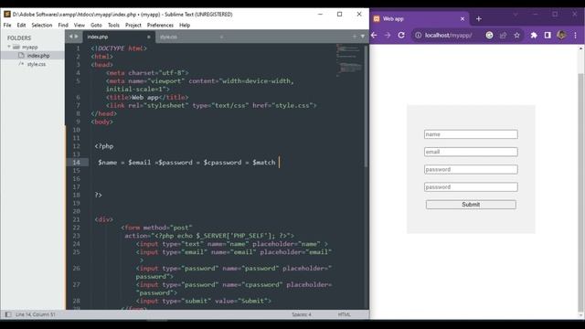Open the Chrome three-dot menu
Screen dimensions: 585x329
pos(575,35)
